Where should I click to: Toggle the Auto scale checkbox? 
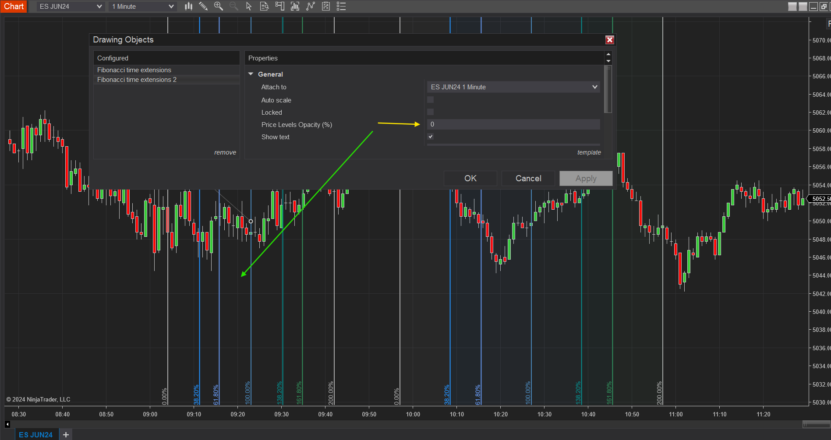[431, 100]
